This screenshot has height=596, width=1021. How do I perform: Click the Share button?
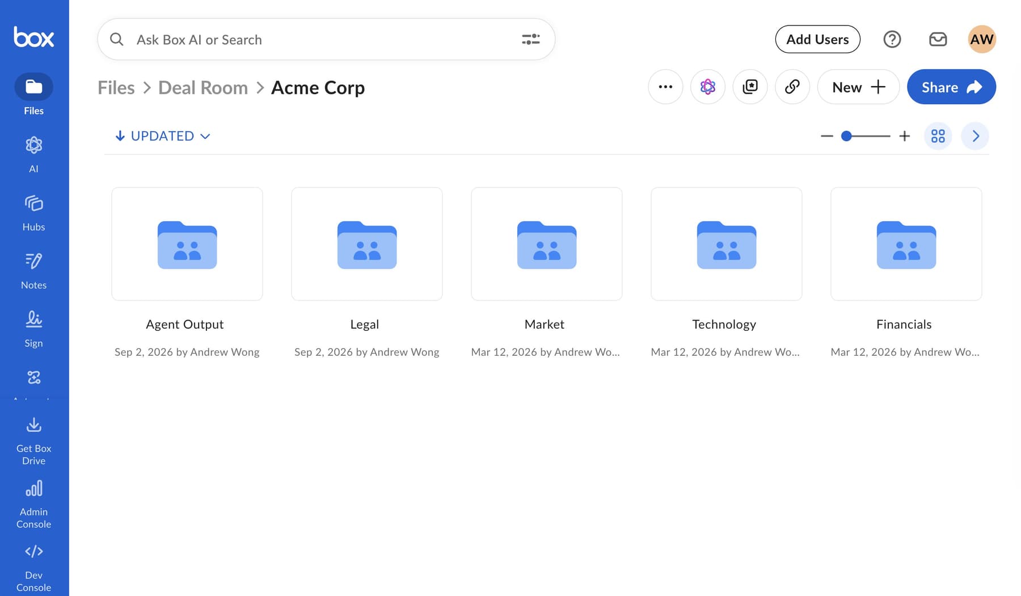951,87
